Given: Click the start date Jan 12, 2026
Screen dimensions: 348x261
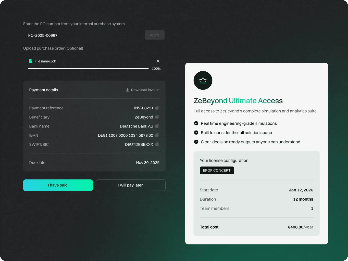Looking at the screenshot, I should 301,190.
